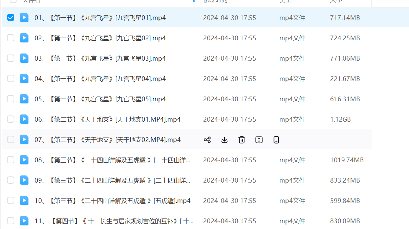Click the phone icon for file 07
Screen dimensions: 409x229
point(276,140)
